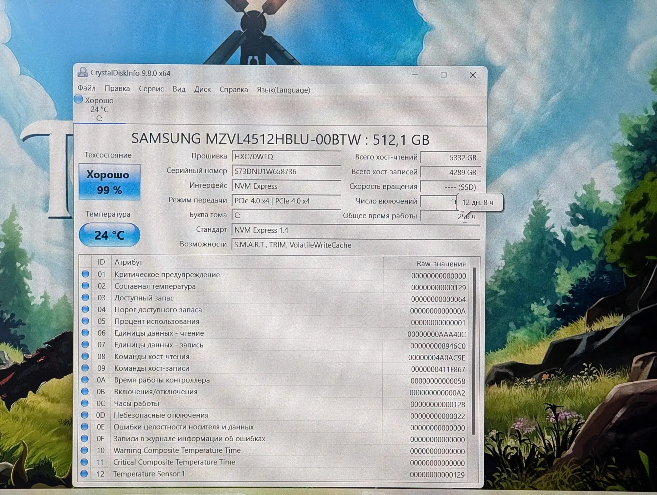
Task: Click the status dot for Доступный запас
Action: [85, 297]
